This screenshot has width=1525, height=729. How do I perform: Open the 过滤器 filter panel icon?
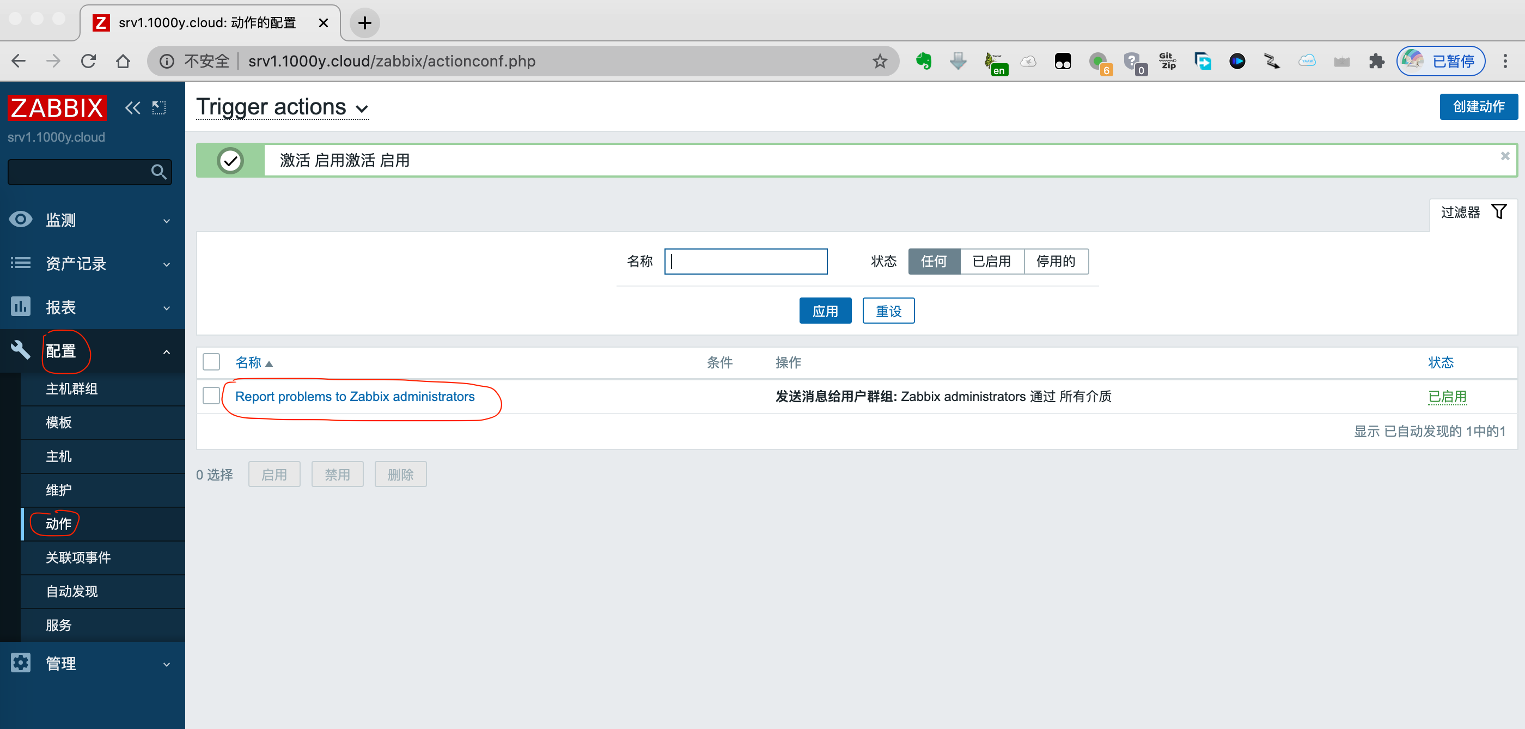click(1499, 211)
